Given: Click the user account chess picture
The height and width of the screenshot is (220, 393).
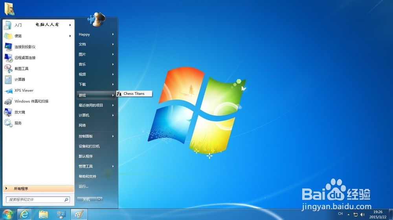Looking at the screenshot, I should 97,20.
